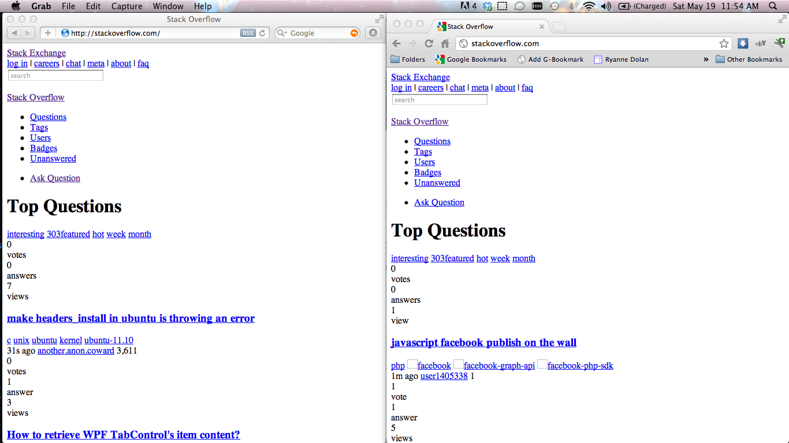Click the orange SnapBack icon in Safari's search field
Image resolution: width=789 pixels, height=443 pixels.
click(x=354, y=33)
